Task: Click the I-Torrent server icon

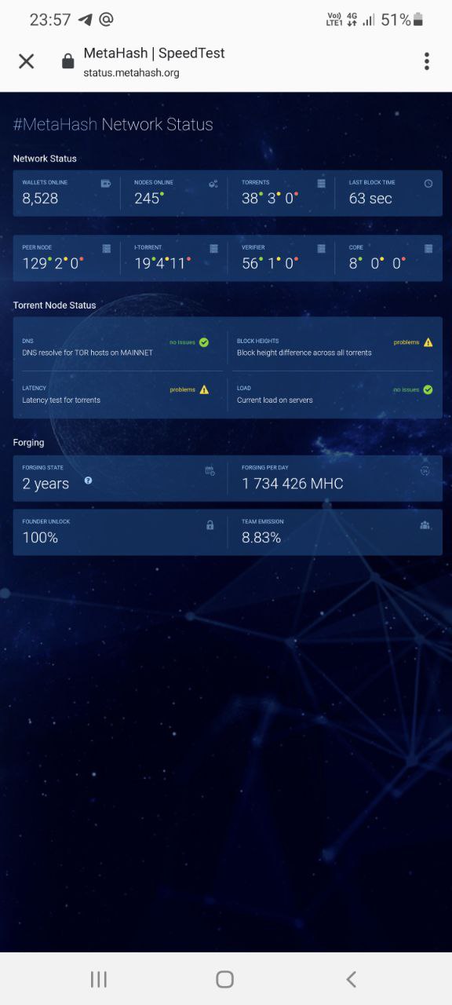Action: tap(213, 248)
